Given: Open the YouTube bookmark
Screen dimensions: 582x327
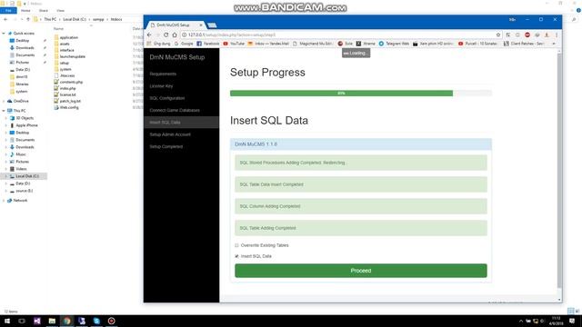Looking at the screenshot, I should pyautogui.click(x=234, y=44).
